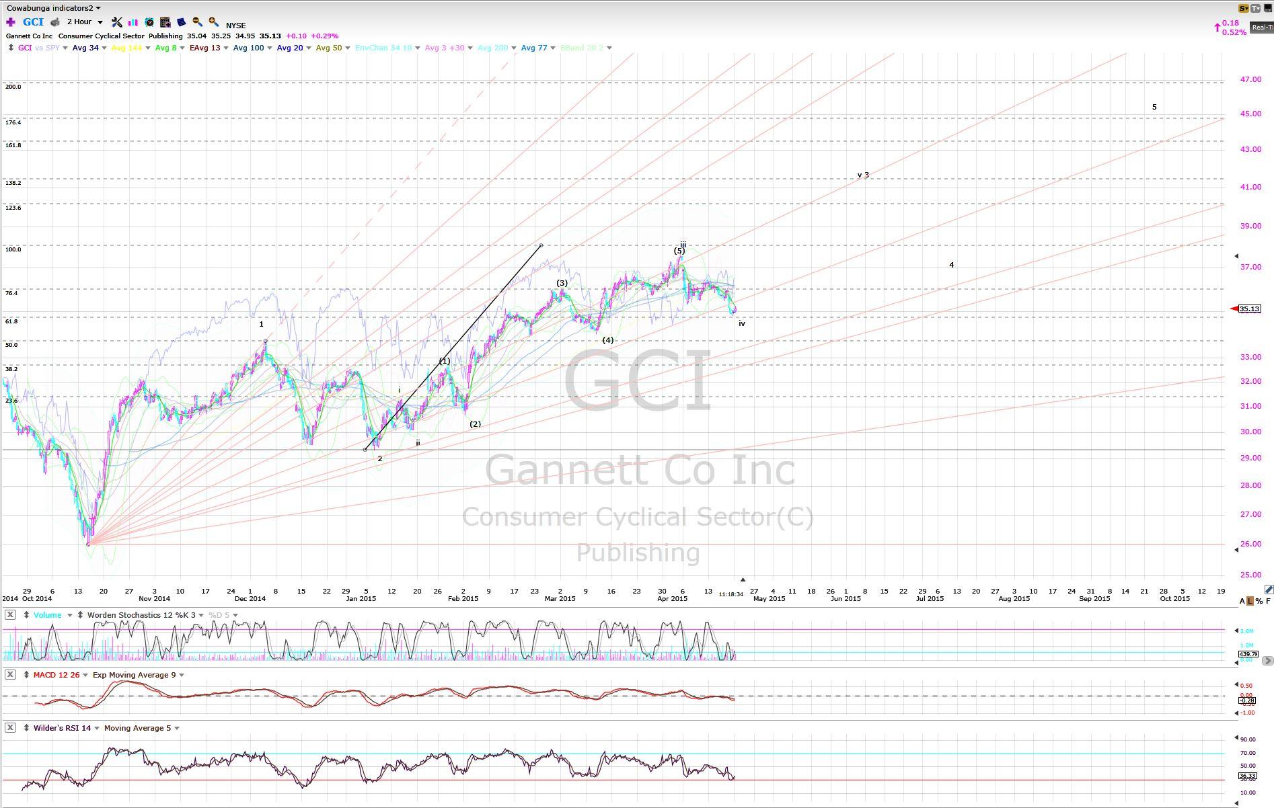Open the Cowabunga indicators2 layout menu
Viewport: 1274px width, 808px height.
point(54,8)
